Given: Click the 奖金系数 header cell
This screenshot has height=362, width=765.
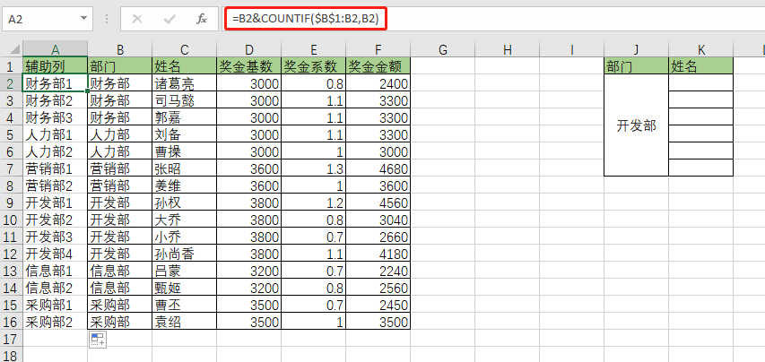Looking at the screenshot, I should (x=313, y=65).
